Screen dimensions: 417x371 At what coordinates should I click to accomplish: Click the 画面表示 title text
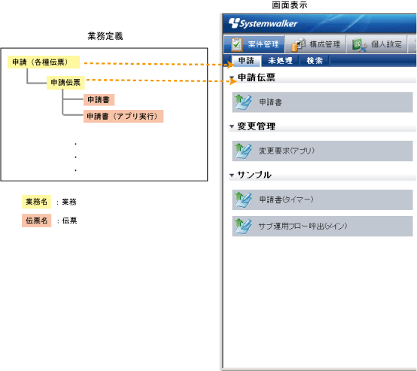[x=290, y=5]
